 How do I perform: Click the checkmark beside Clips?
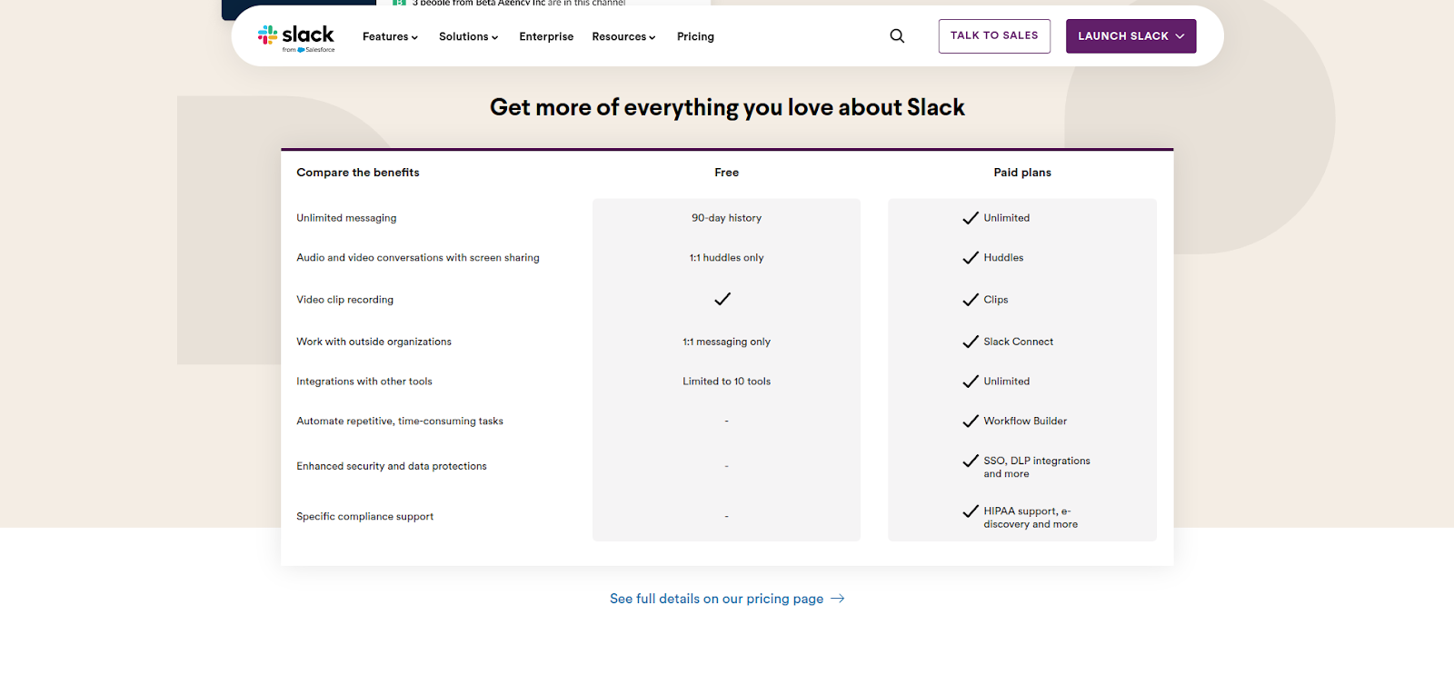[971, 300]
